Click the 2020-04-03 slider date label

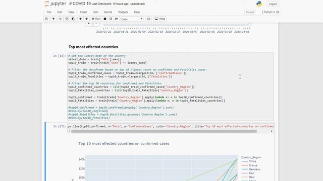242,32
